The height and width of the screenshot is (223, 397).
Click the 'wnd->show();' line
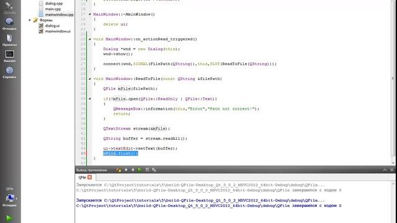pyautogui.click(x=118, y=54)
